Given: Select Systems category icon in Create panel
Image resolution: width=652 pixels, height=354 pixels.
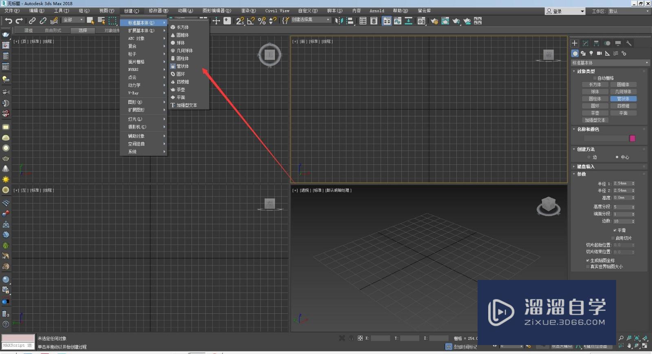Looking at the screenshot, I should click(624, 53).
